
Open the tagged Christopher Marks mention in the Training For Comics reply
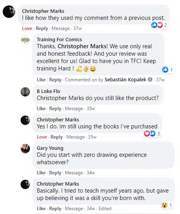pos(82,46)
